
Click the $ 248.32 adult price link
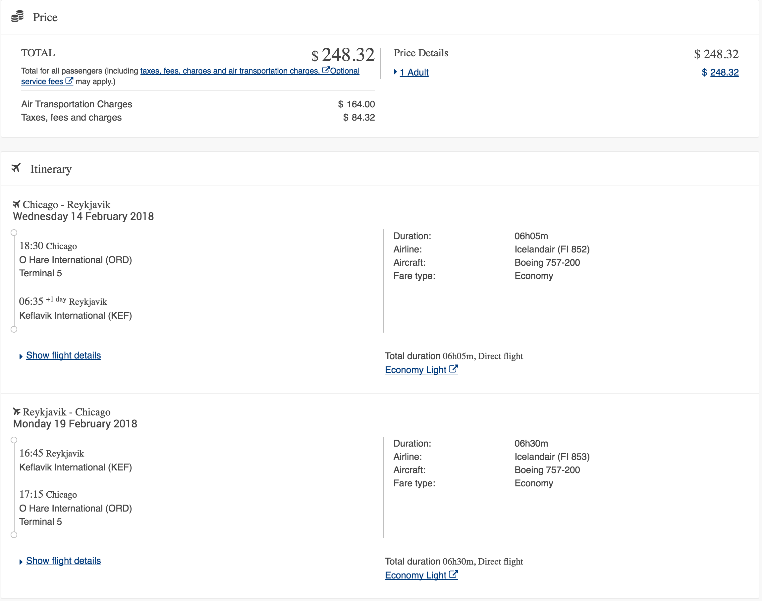pyautogui.click(x=724, y=72)
